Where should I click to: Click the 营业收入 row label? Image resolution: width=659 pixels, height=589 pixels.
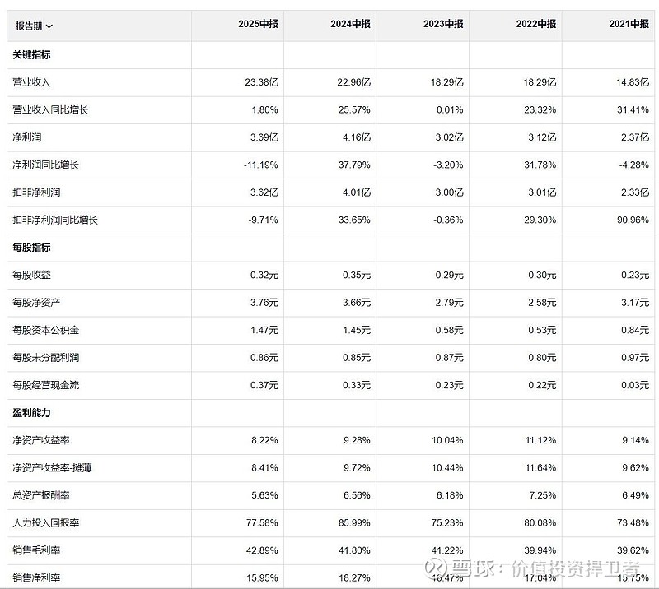[x=32, y=83]
